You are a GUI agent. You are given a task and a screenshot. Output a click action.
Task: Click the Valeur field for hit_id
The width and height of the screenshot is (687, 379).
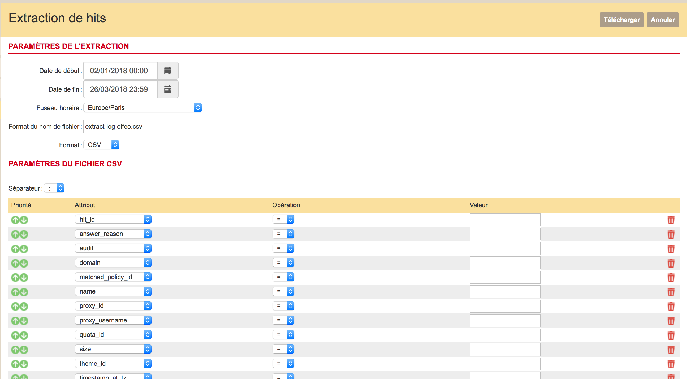click(505, 220)
